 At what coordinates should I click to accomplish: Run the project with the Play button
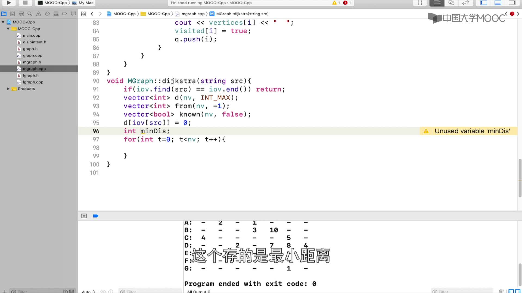click(x=9, y=3)
